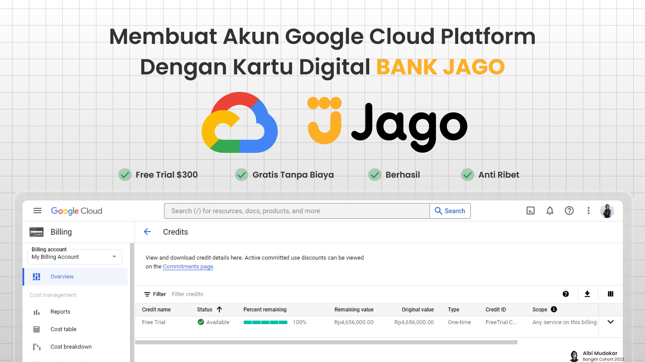Click the Free Trial credit name
Image resolution: width=645 pixels, height=362 pixels.
tap(154, 322)
